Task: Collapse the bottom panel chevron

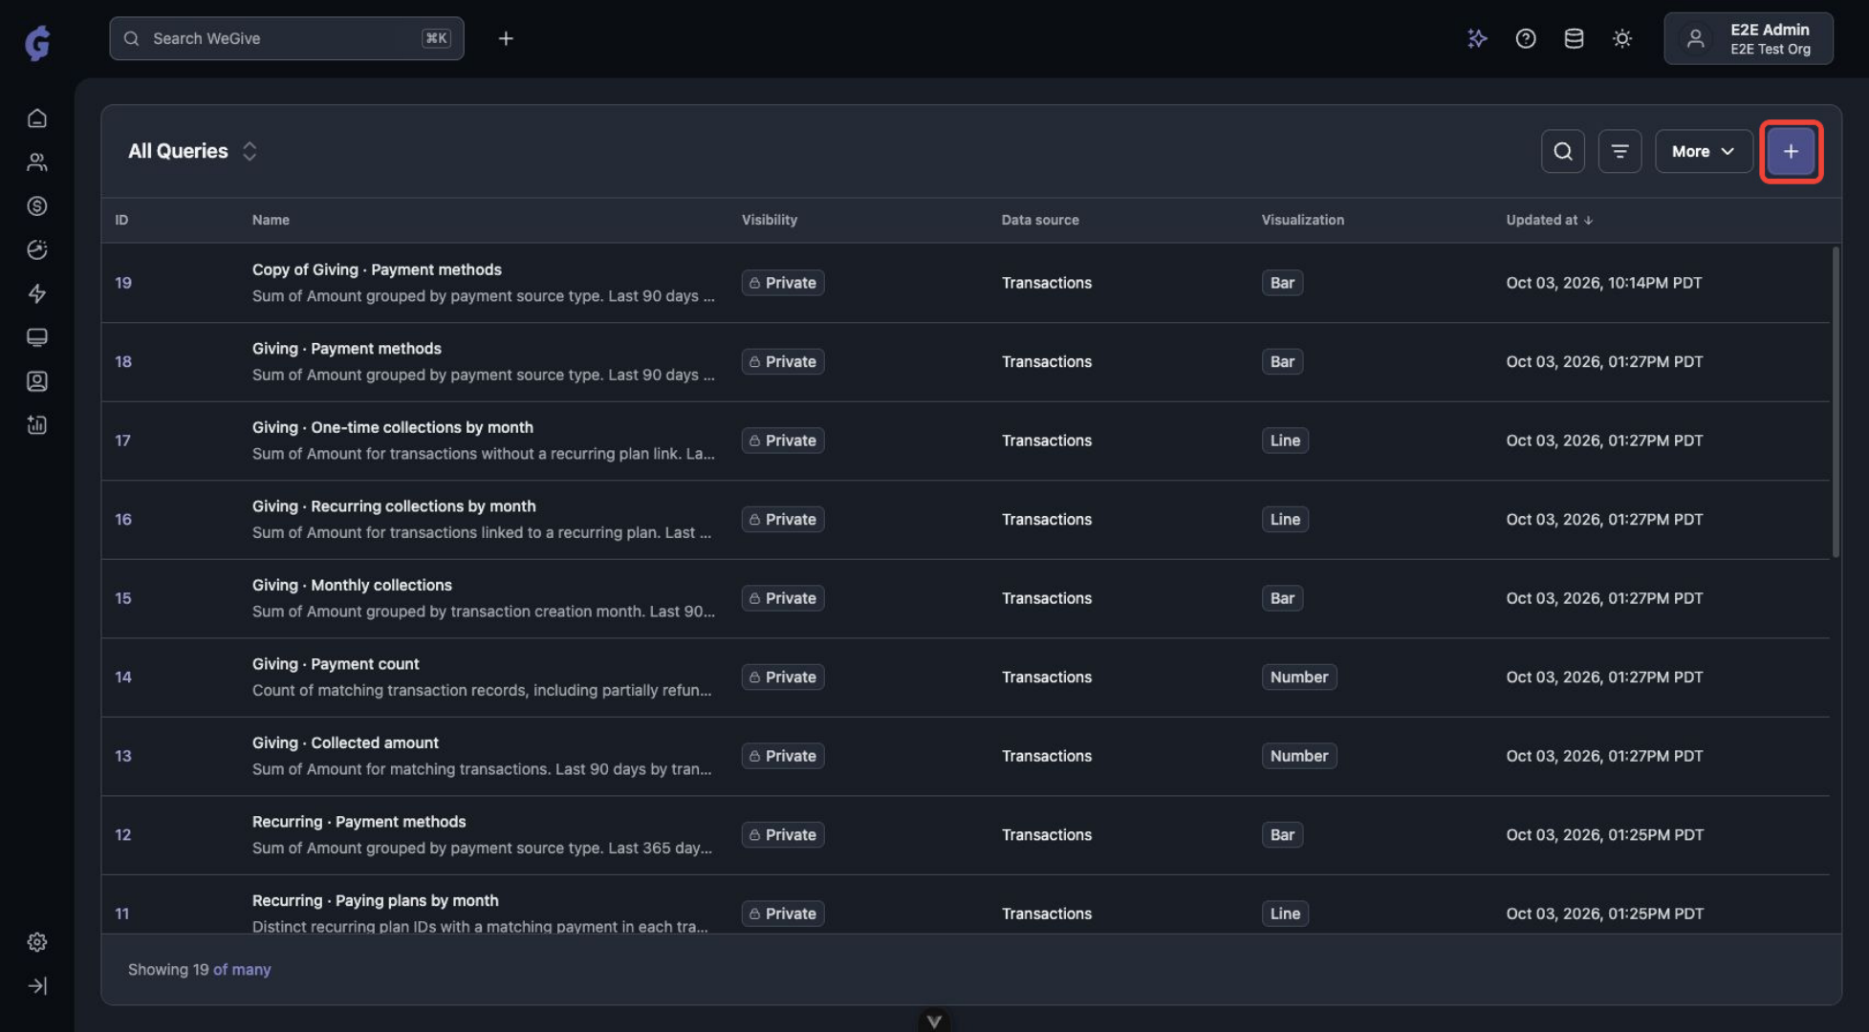Action: 934,1021
